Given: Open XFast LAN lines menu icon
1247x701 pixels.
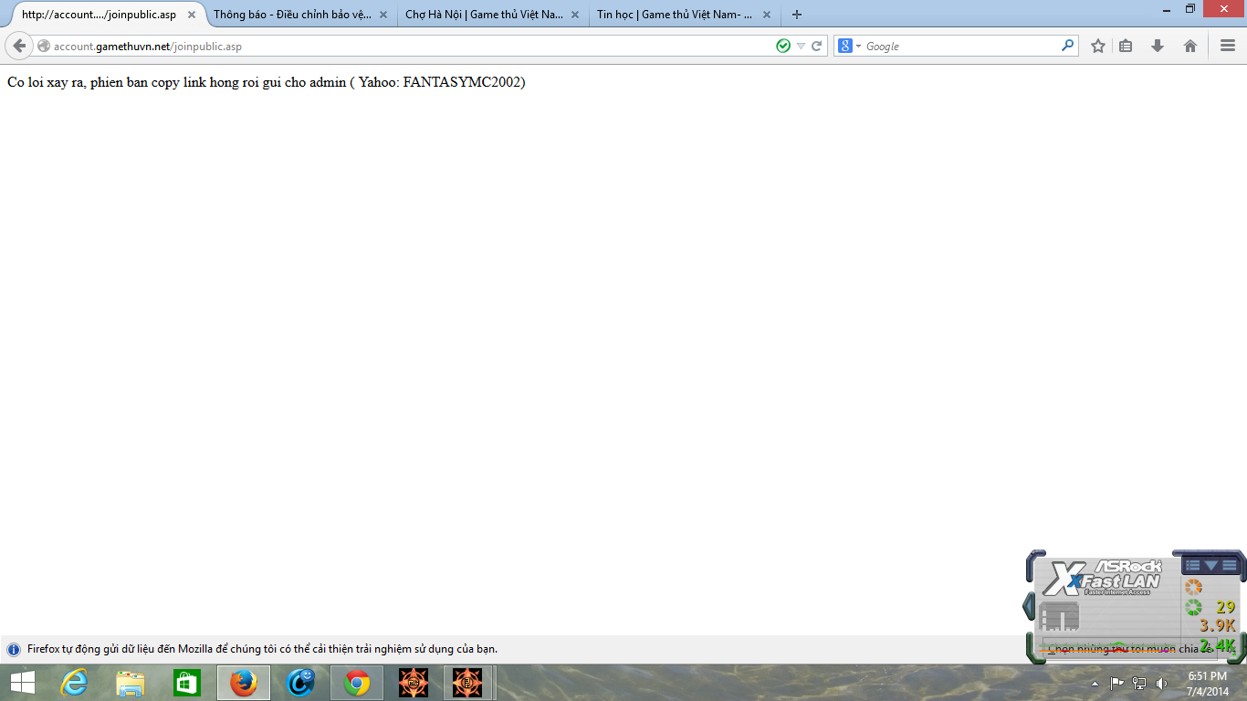Looking at the screenshot, I should (1229, 566).
